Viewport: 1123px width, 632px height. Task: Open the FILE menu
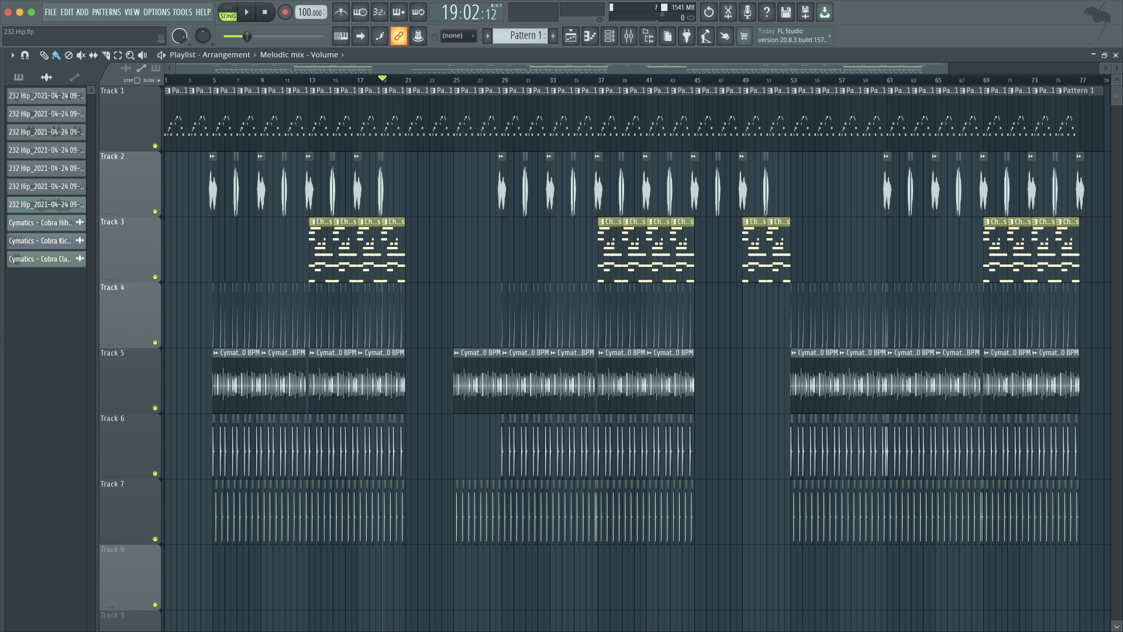point(51,12)
